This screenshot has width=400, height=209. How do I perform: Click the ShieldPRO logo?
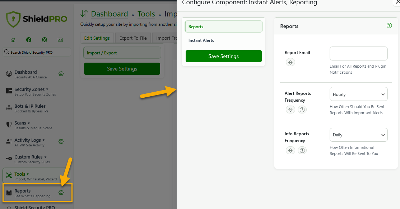coord(37,19)
